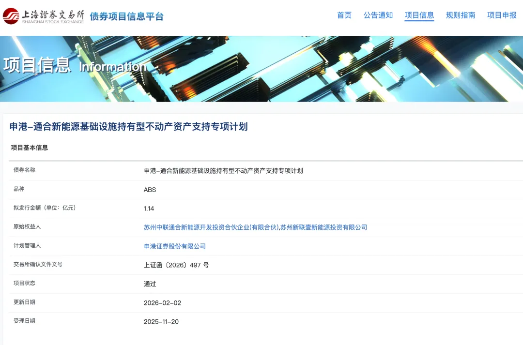Click the 受理日期 label

24,321
